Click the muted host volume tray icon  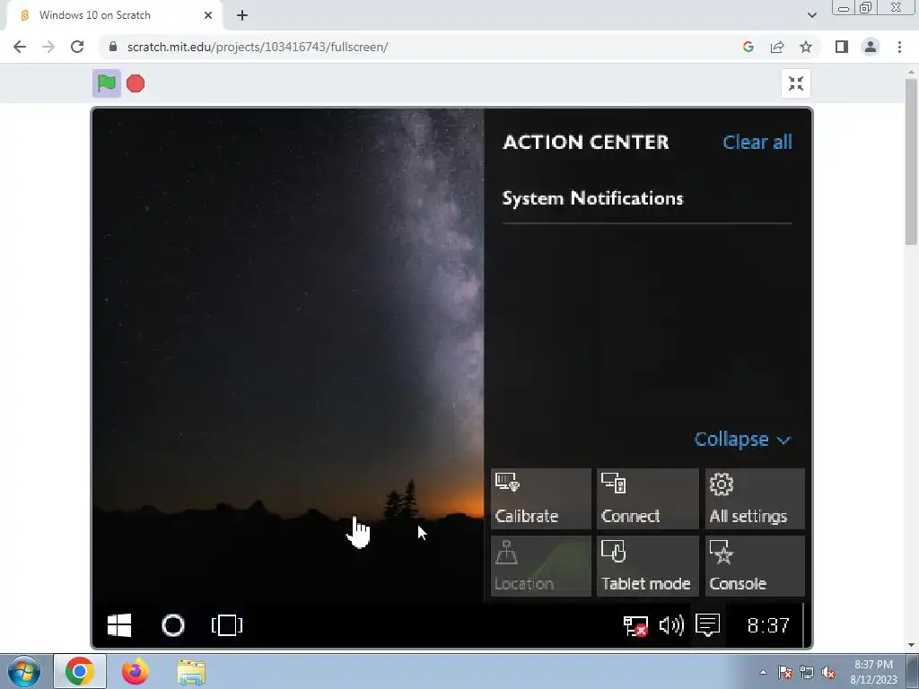click(x=828, y=673)
